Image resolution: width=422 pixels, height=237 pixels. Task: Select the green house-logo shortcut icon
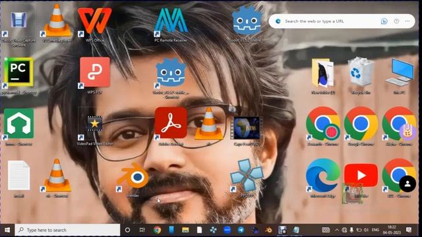[18, 127]
